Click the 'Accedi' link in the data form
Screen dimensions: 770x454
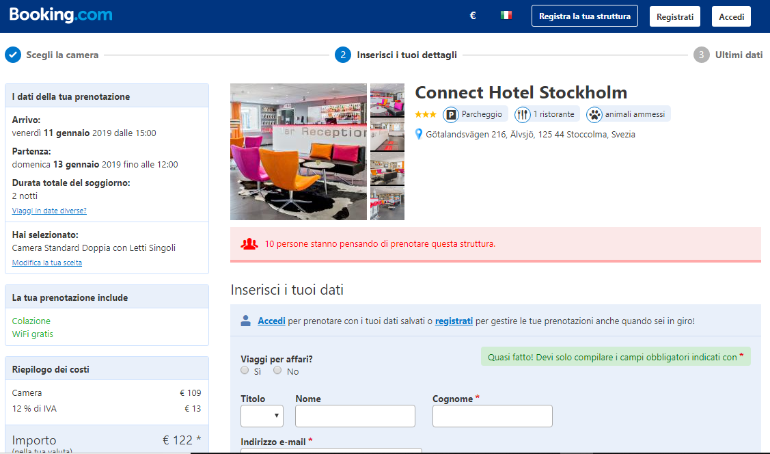coord(271,321)
